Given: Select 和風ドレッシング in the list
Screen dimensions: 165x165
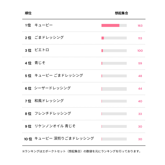Looking at the screenshot, I should point(49,101).
